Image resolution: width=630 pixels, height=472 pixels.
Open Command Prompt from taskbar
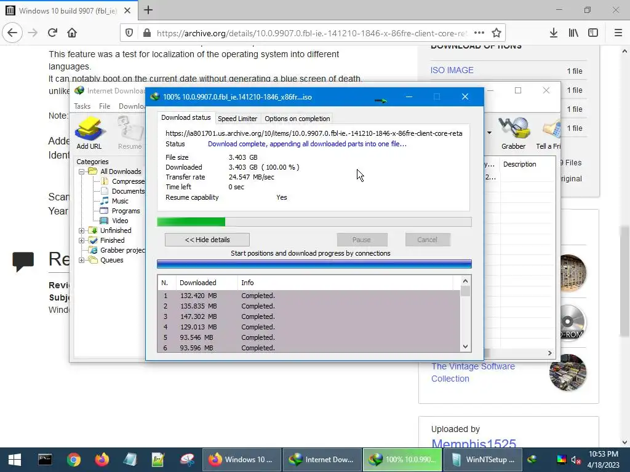click(44, 460)
